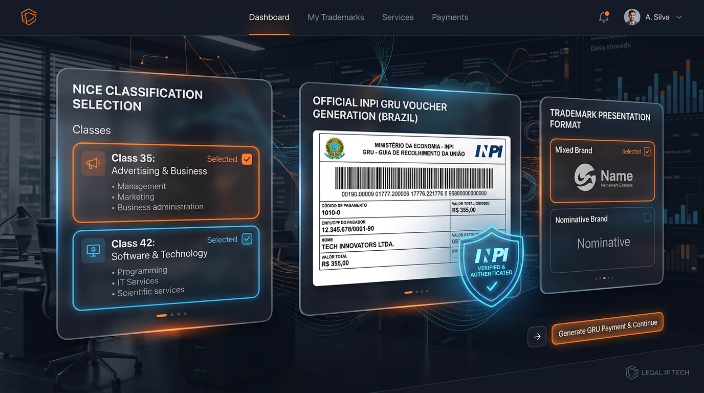704x393 pixels.
Task: Click the arrow button beside Generate GRU Payment
Action: (537, 337)
